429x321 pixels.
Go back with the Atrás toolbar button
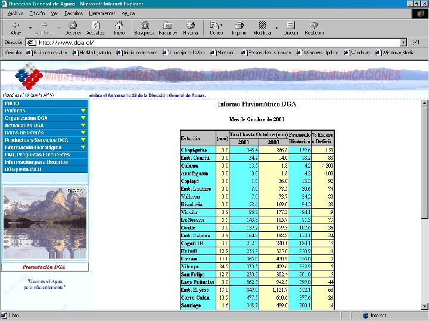point(15,28)
